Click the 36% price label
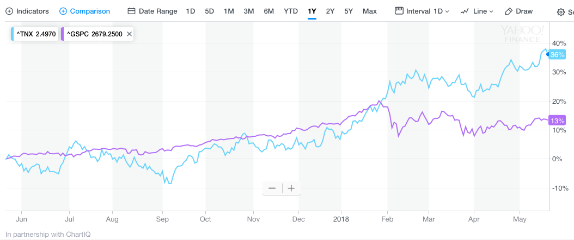 coord(557,54)
